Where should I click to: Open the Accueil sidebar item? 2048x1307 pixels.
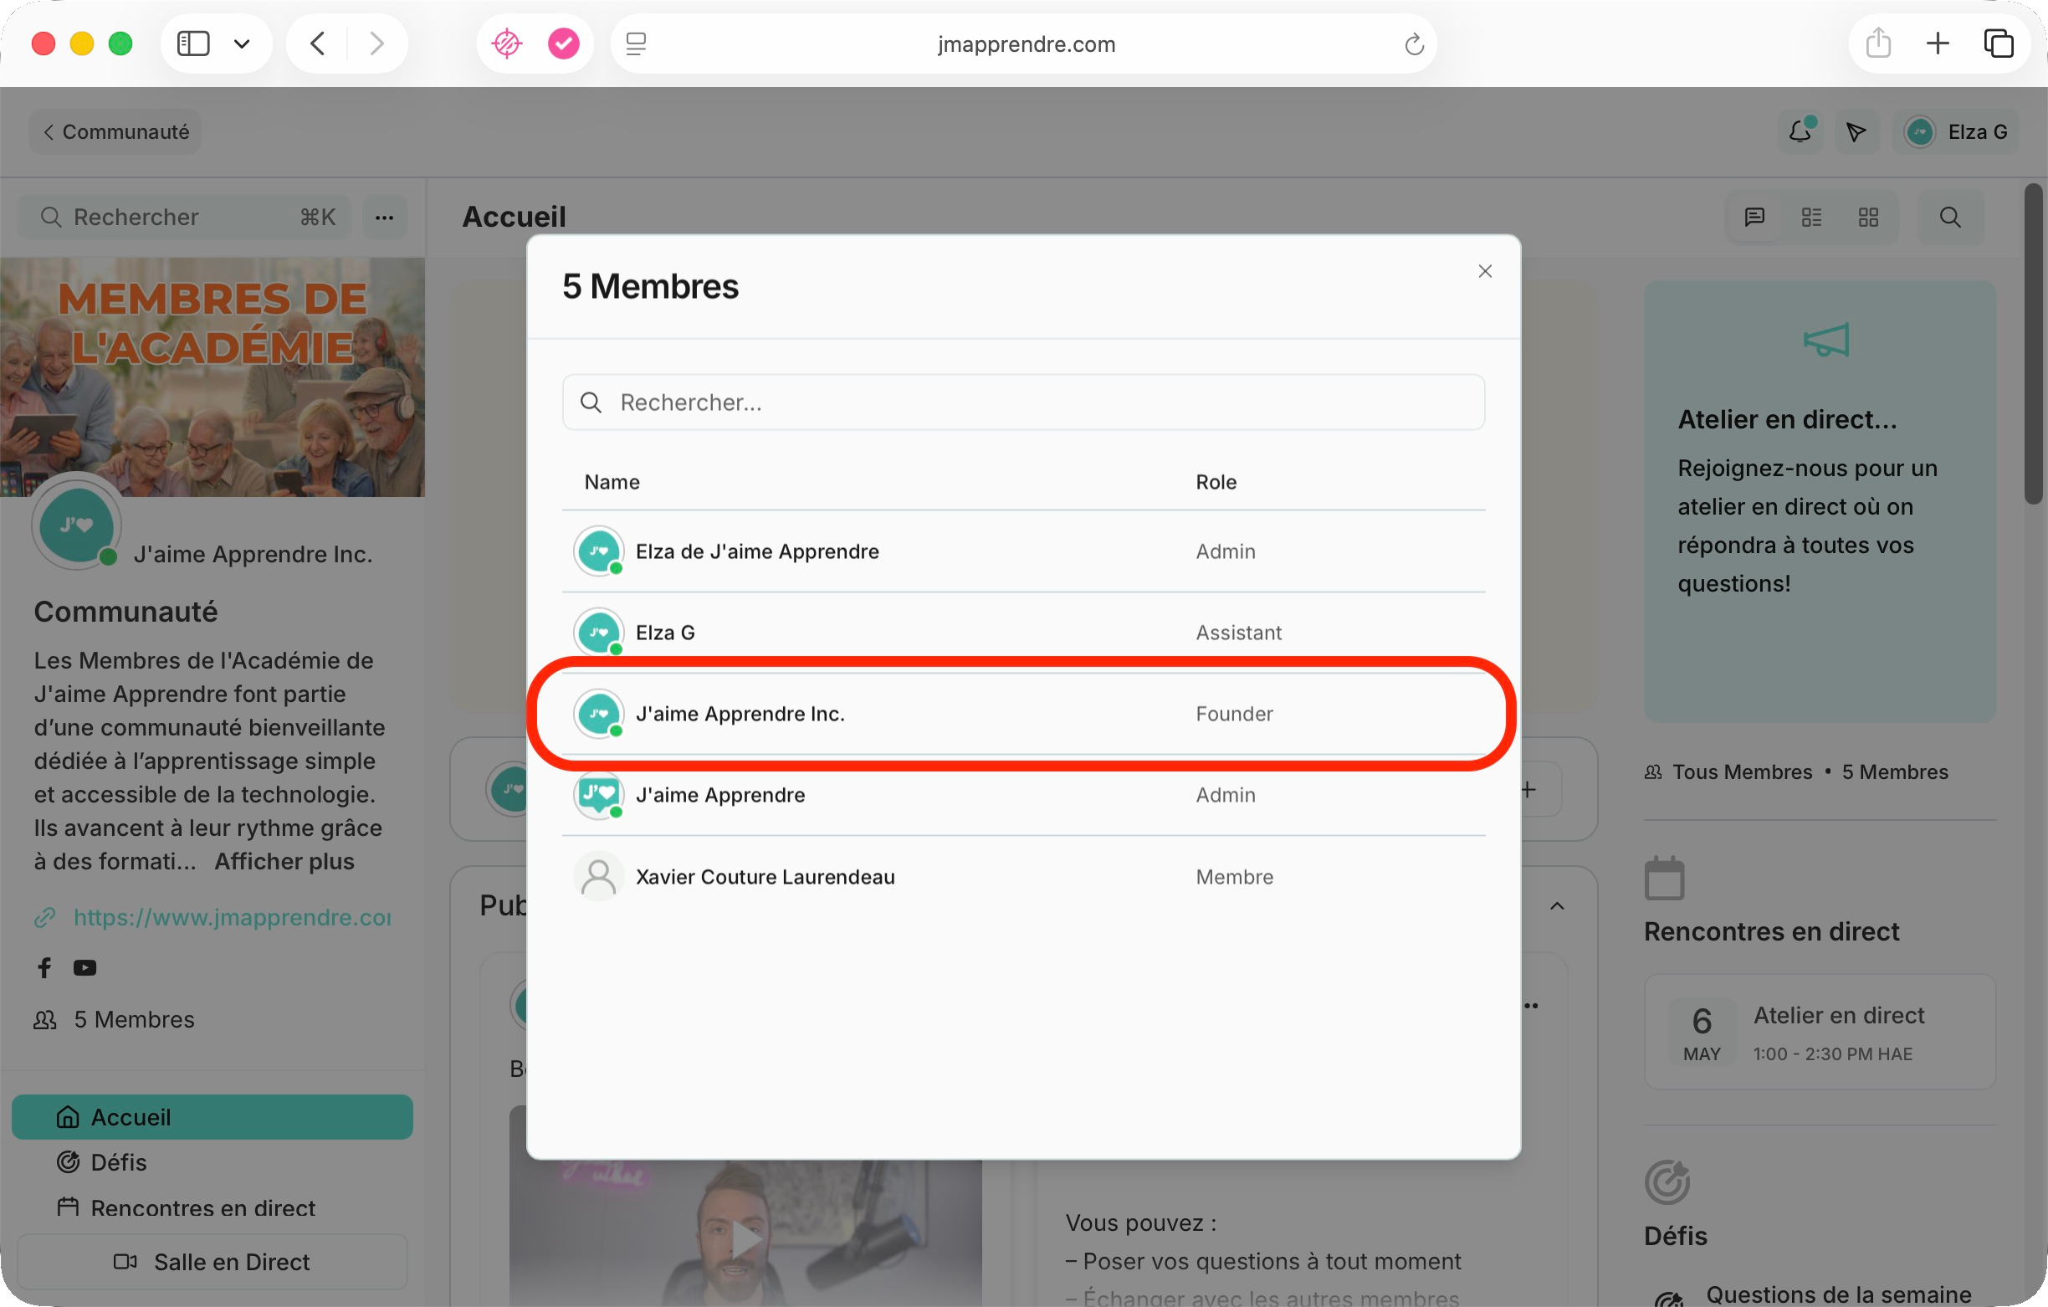(212, 1117)
